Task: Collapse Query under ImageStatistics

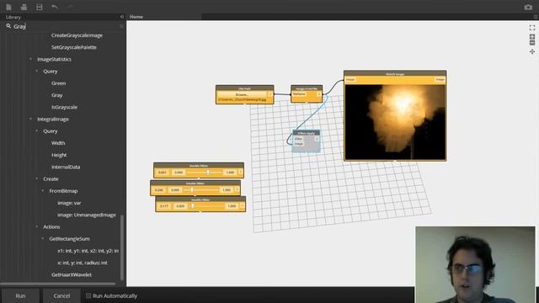Action: click(37, 71)
